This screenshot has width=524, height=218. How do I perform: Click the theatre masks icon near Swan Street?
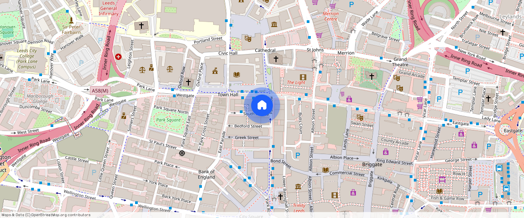(x=360, y=118)
